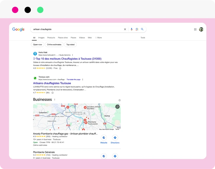This screenshot has width=215, height=169.
Task: Click the Businesses heading
Action: click(x=43, y=99)
